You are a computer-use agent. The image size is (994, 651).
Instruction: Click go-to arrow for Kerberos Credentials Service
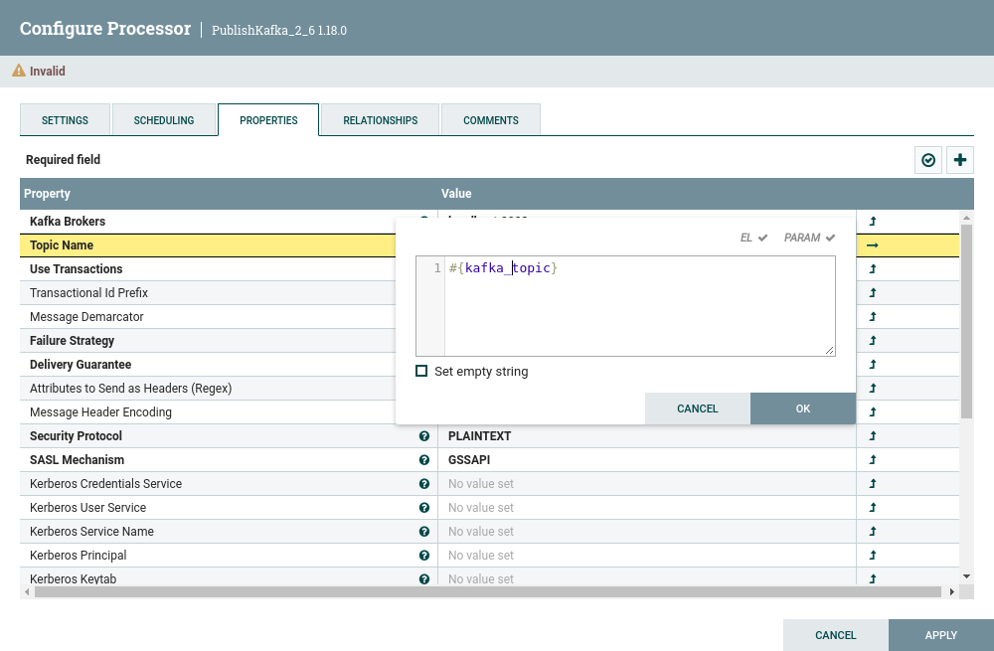(873, 484)
